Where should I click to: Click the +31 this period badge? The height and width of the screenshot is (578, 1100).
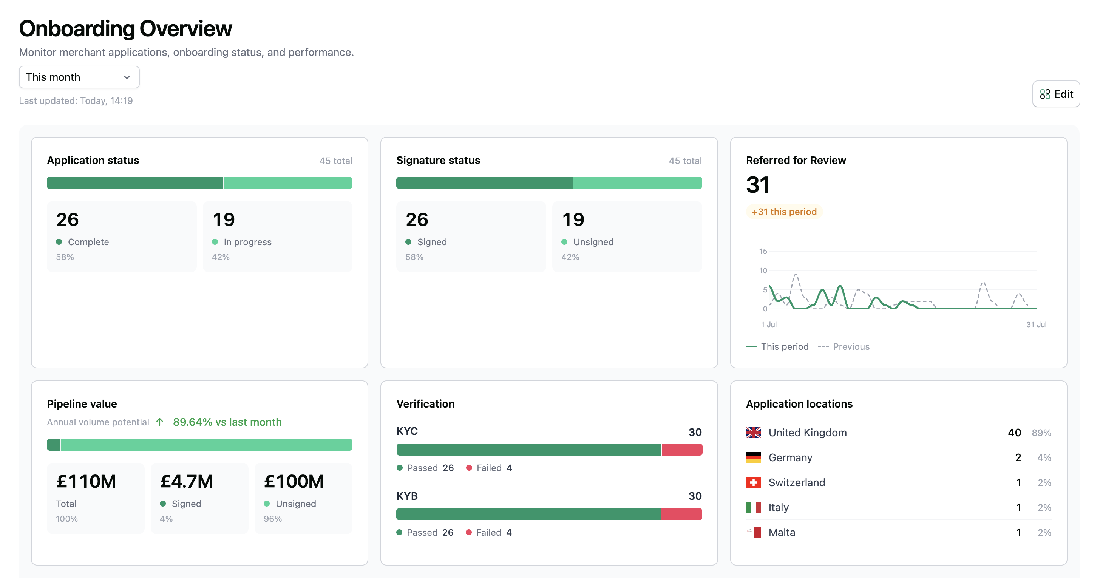click(784, 212)
